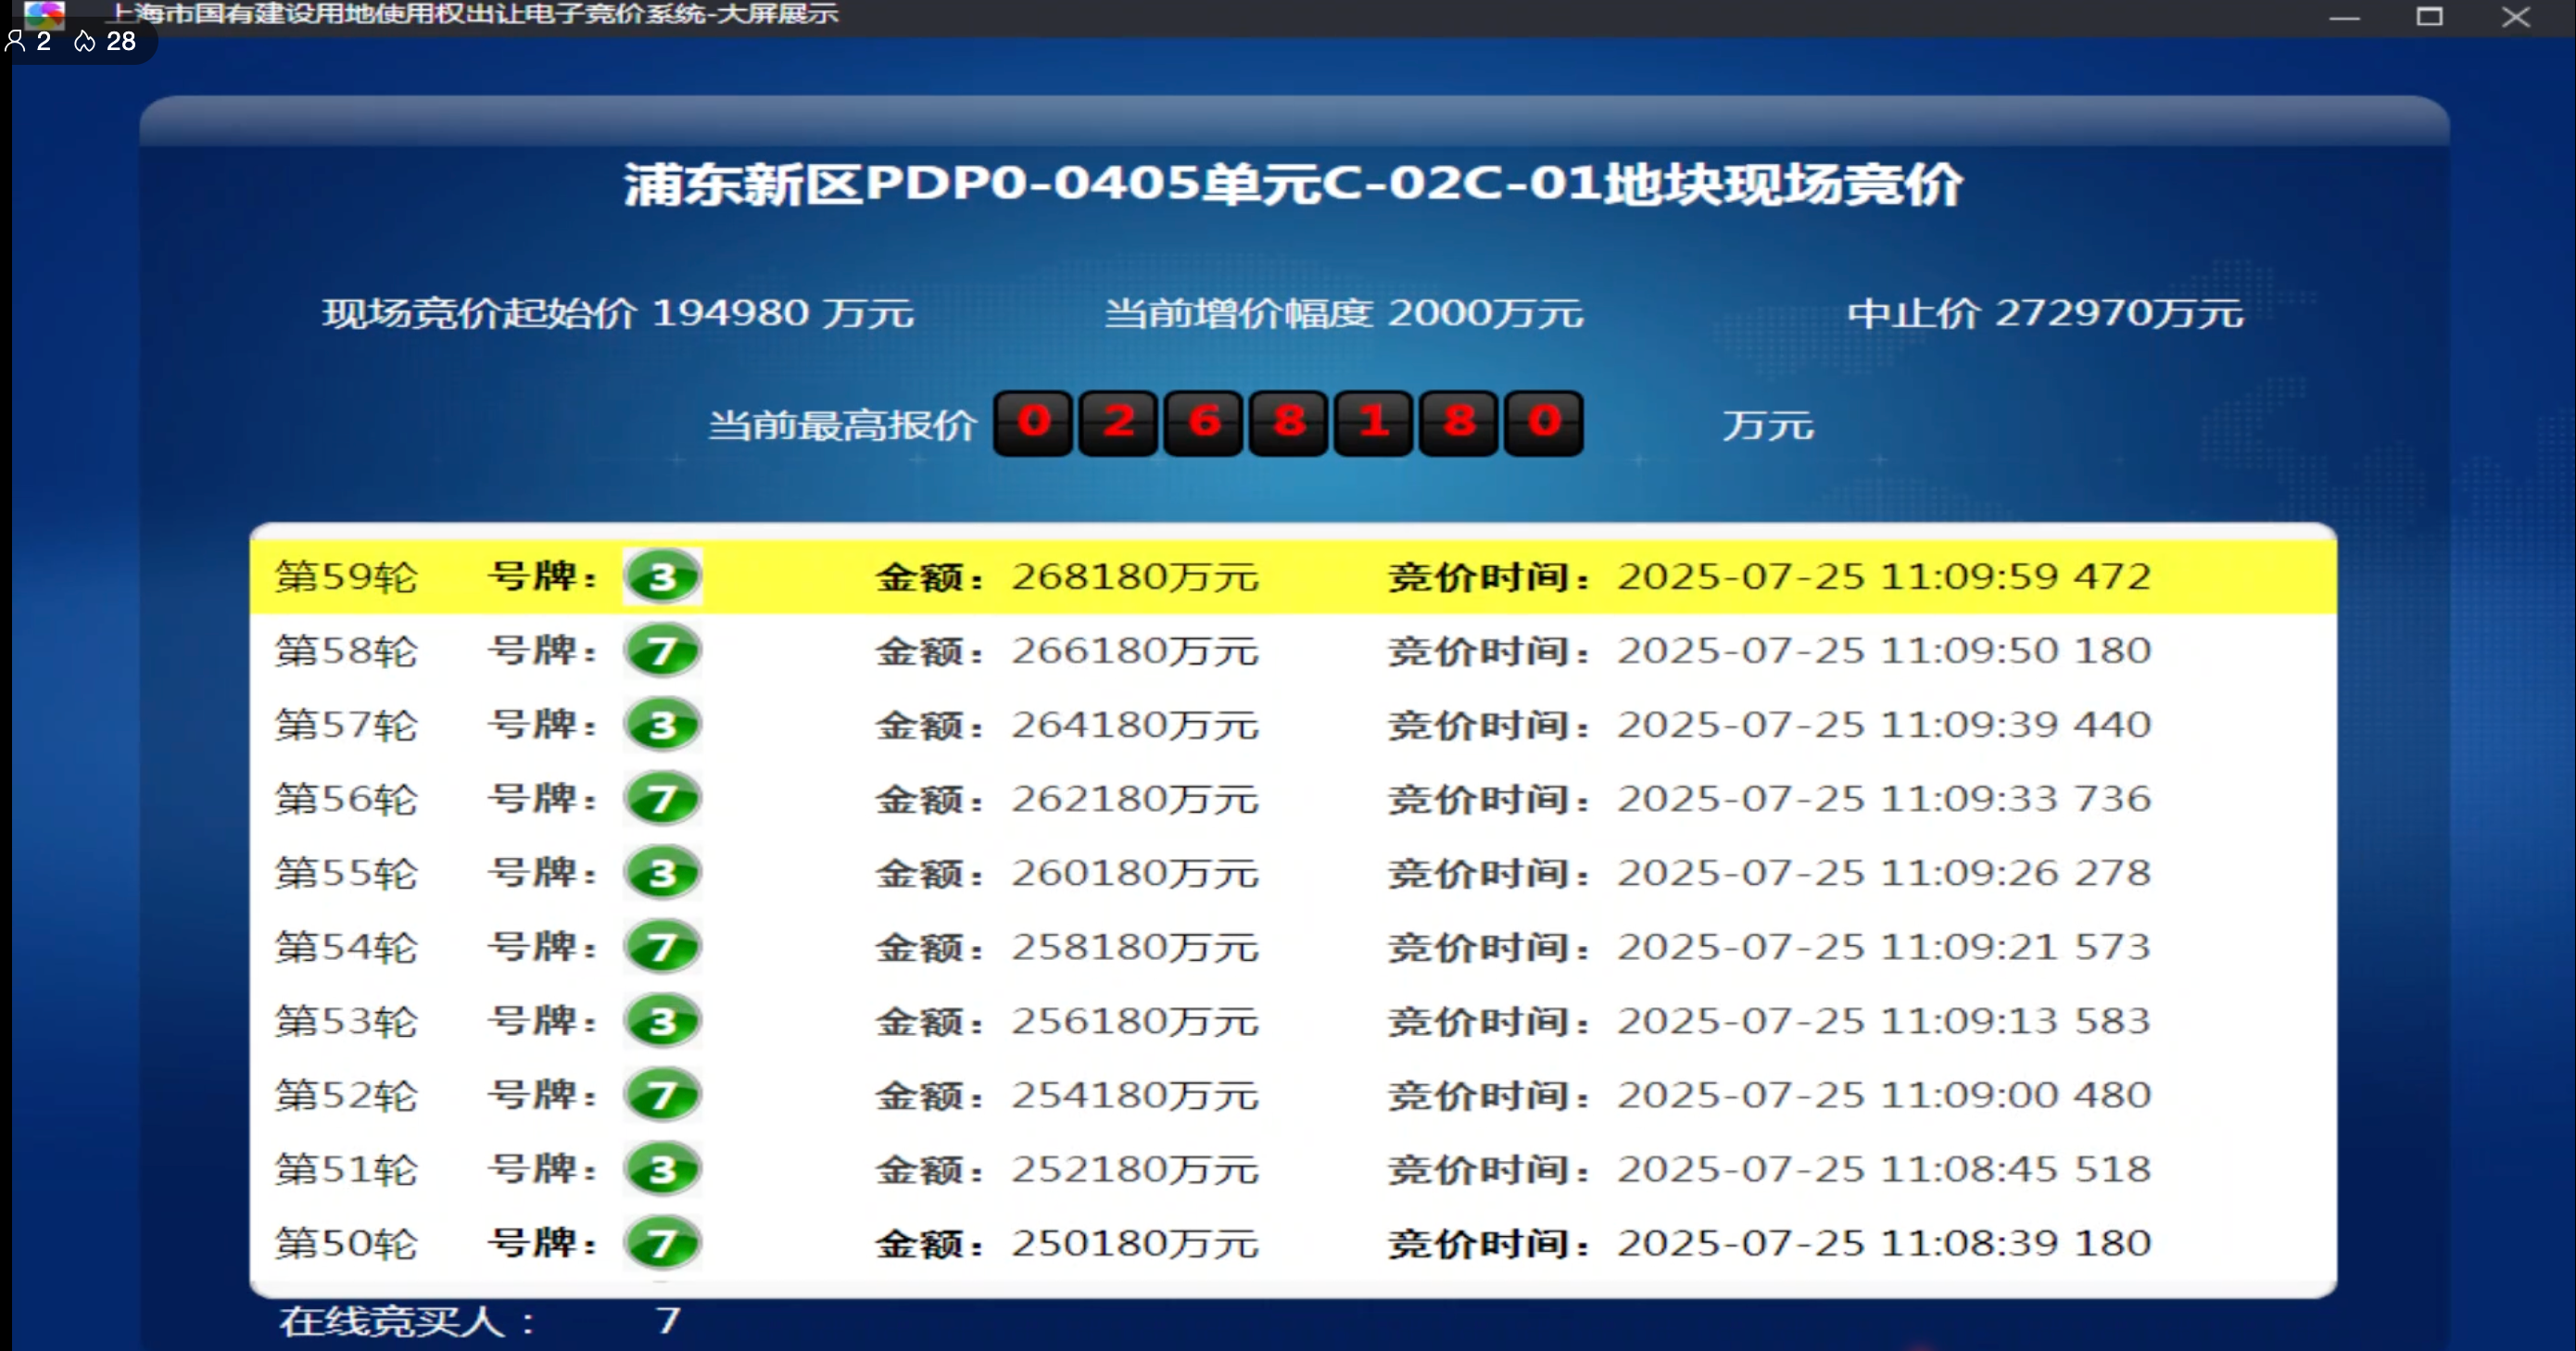Click the green badge 3 in round 59

coord(662,577)
